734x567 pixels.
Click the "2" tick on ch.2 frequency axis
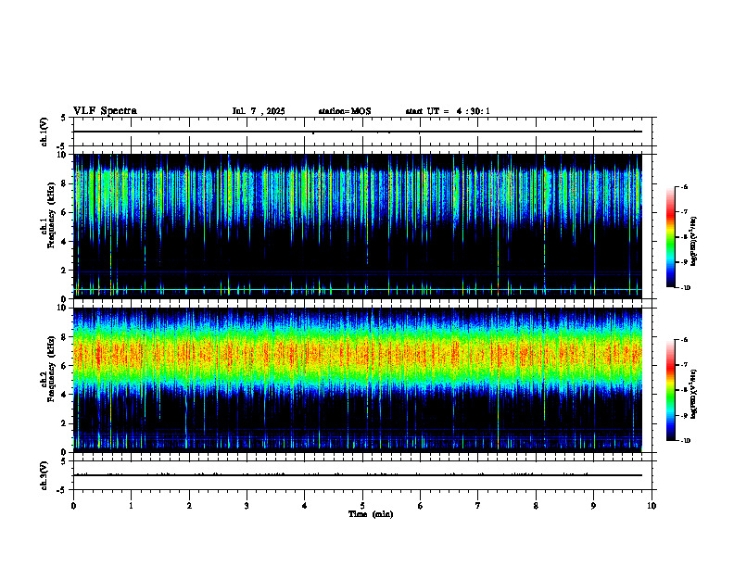65,423
